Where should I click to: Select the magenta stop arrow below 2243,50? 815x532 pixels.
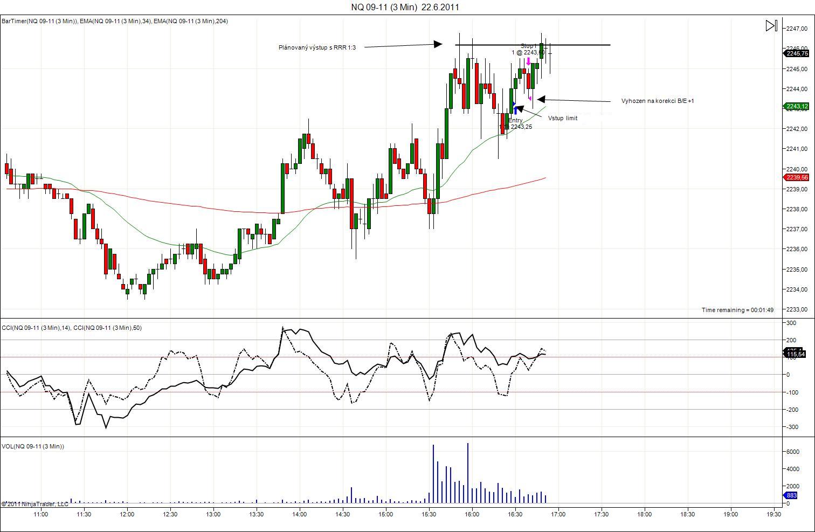tap(528, 61)
